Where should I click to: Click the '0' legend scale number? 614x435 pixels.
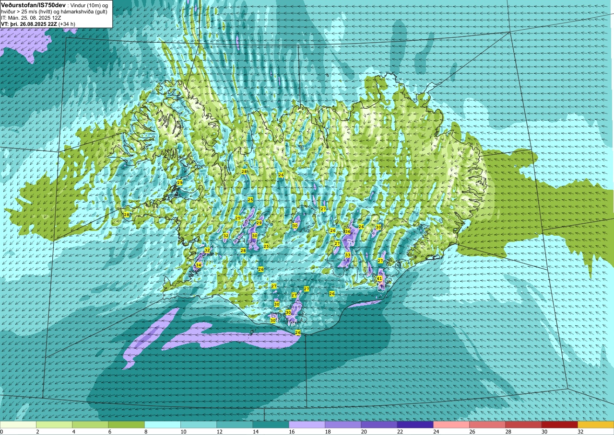tap(1, 432)
